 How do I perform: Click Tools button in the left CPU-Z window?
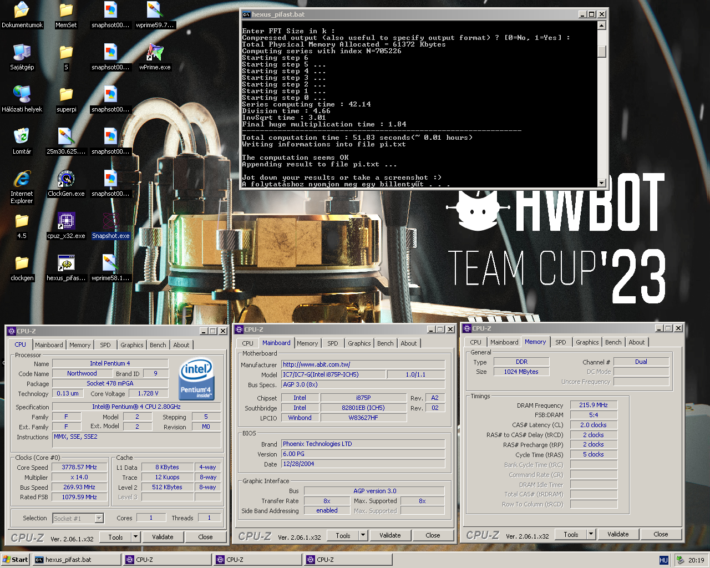coord(115,537)
